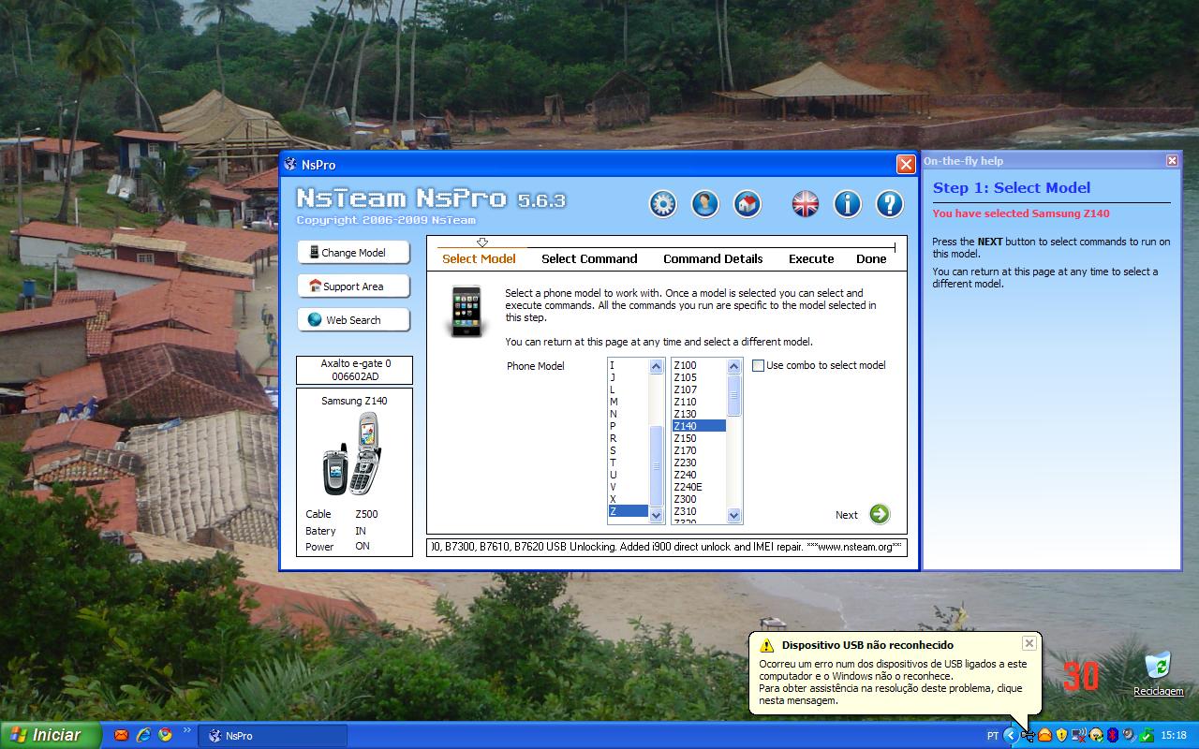Click the letter list scrollbar thumb

pos(656,465)
